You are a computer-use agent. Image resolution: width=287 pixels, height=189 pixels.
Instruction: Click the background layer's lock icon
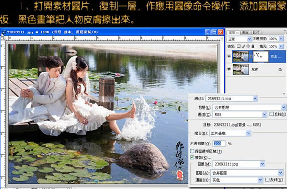click(280, 69)
